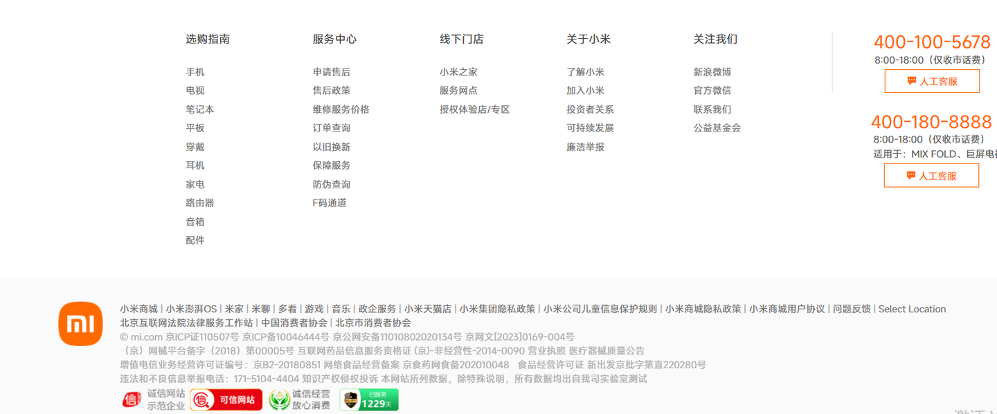Follow on 新浪微博
The height and width of the screenshot is (414, 997).
click(712, 72)
